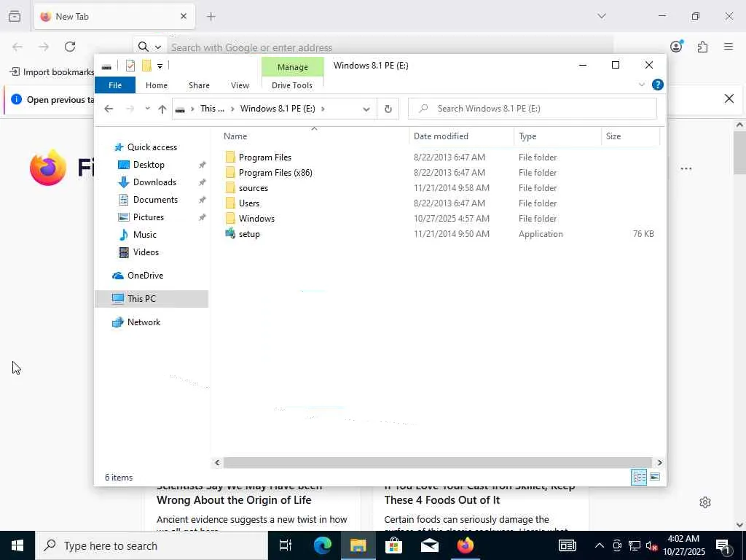Open the Drive Tools tab

click(292, 85)
